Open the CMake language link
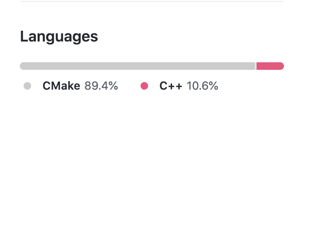The image size is (316, 251). coord(61,86)
